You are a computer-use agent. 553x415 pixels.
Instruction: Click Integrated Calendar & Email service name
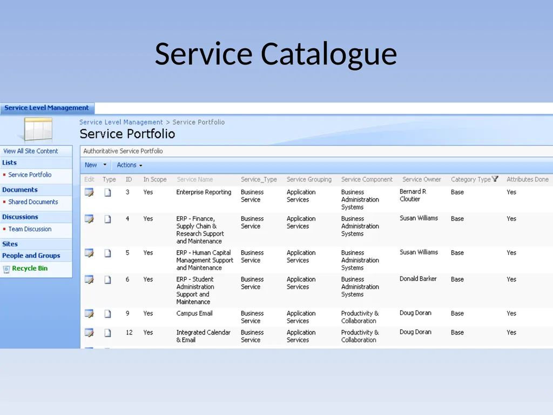point(204,336)
